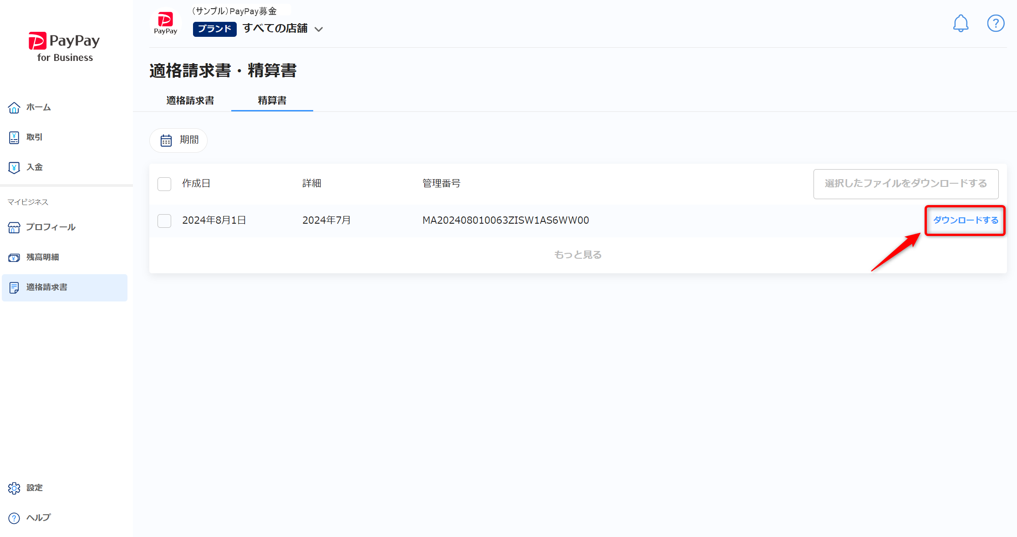The height and width of the screenshot is (537, 1017).
Task: Open プロフィール store icon in sidebar
Action: [14, 227]
